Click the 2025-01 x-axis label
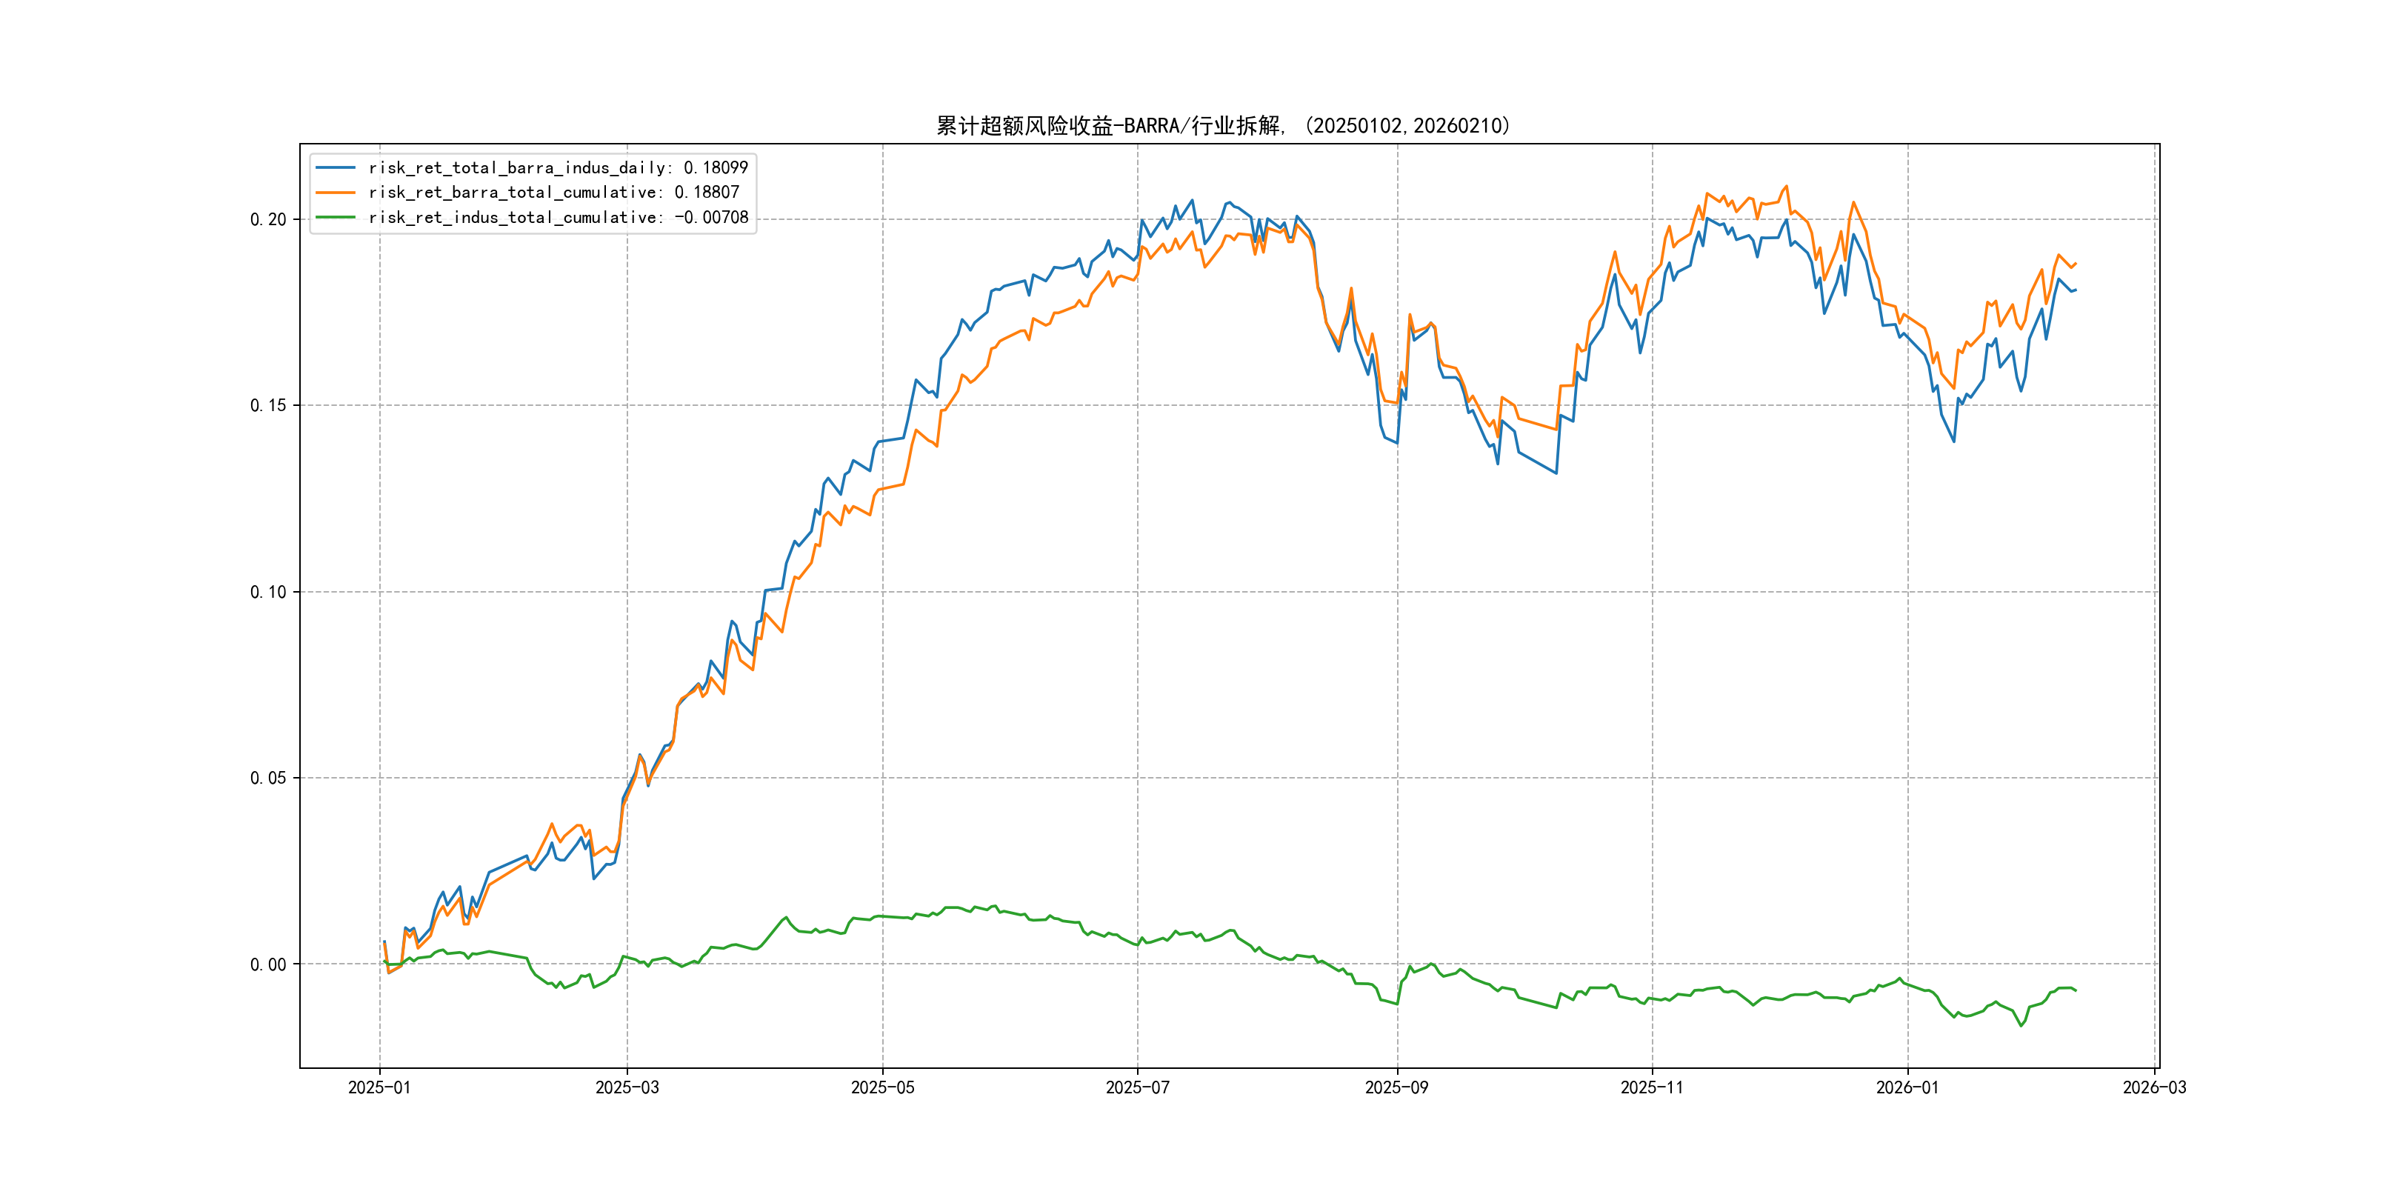The image size is (2400, 1200). [379, 1087]
